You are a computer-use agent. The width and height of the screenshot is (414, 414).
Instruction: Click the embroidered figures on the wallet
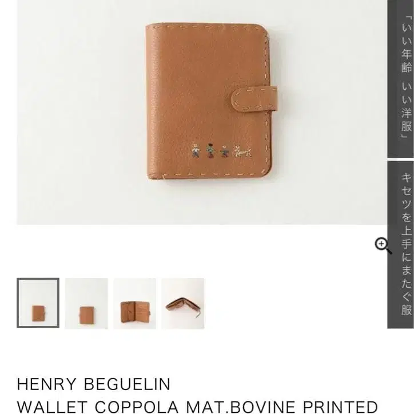click(x=221, y=151)
